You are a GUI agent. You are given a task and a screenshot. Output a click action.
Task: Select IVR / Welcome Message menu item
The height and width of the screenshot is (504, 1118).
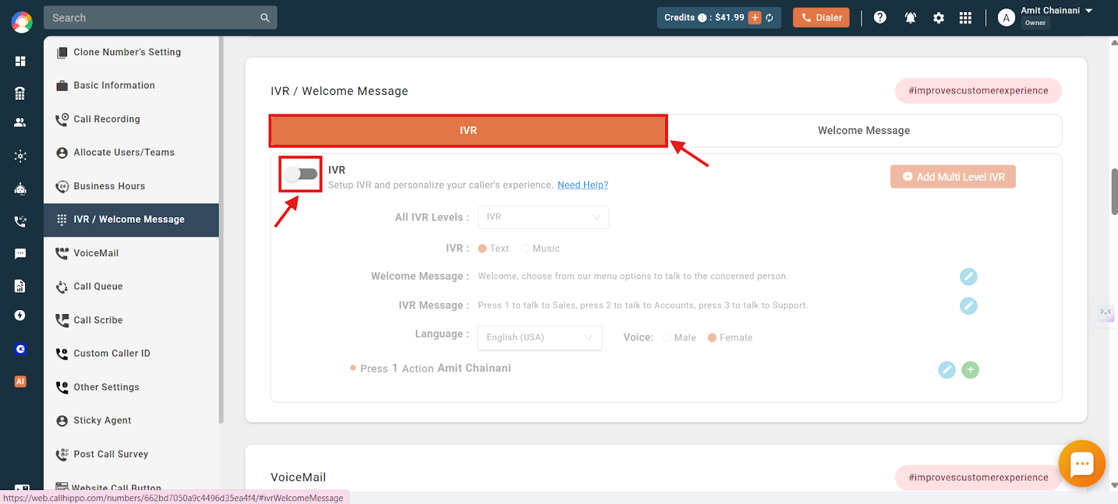[131, 220]
